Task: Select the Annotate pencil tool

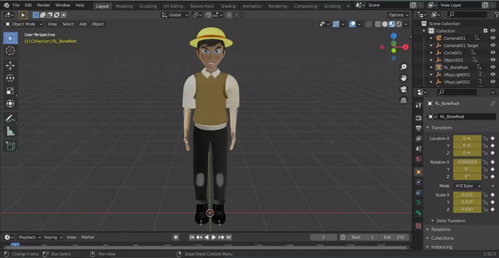Action: (x=10, y=118)
